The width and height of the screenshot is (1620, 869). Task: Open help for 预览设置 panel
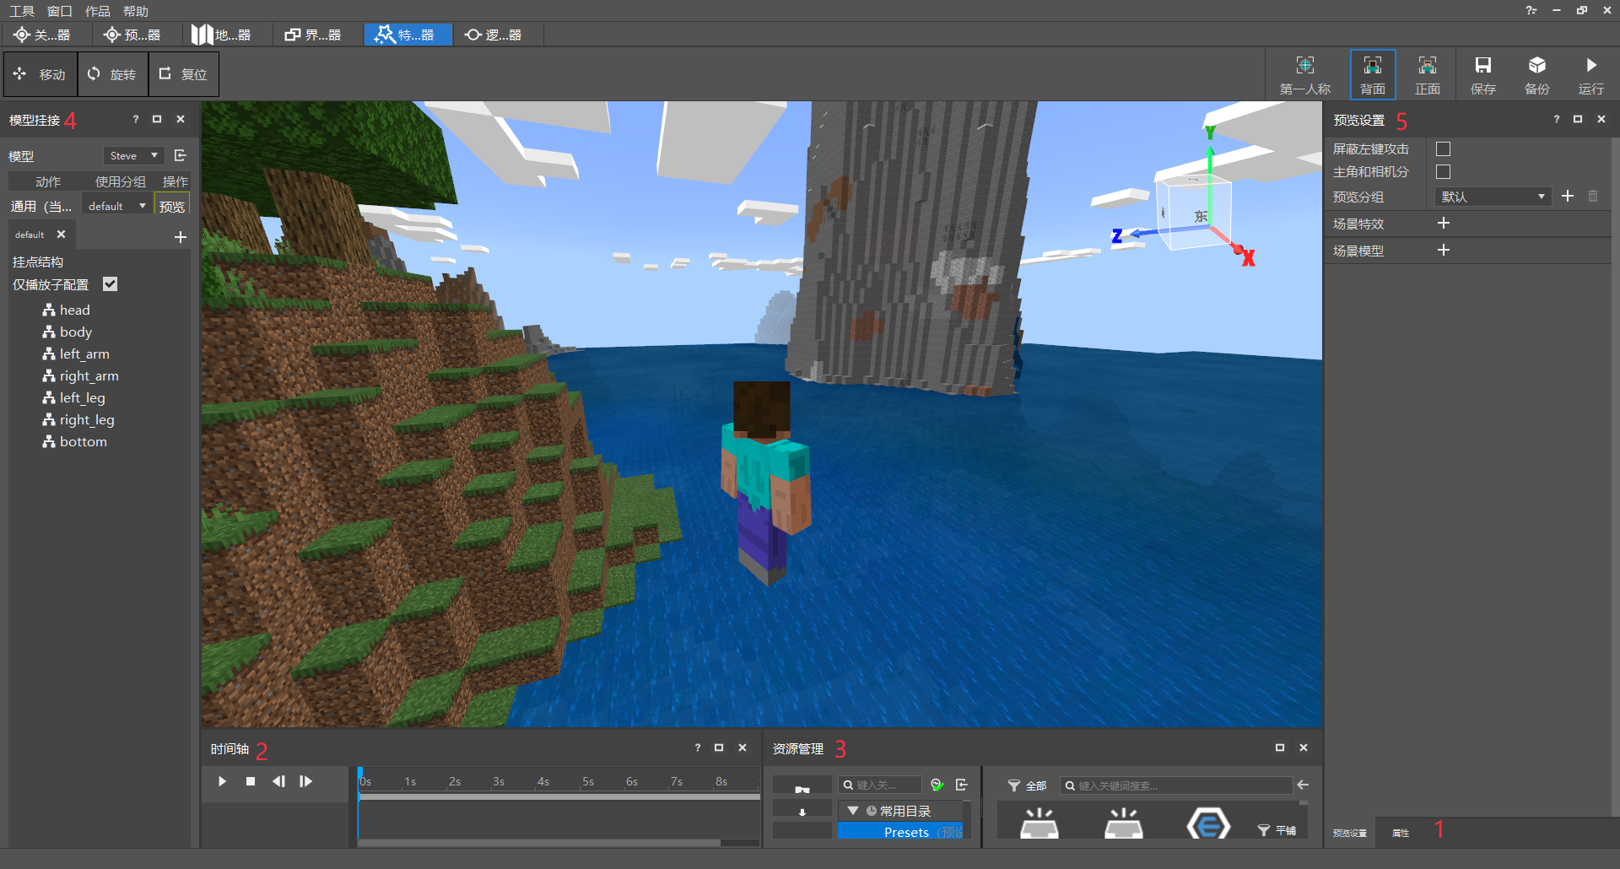click(x=1557, y=120)
